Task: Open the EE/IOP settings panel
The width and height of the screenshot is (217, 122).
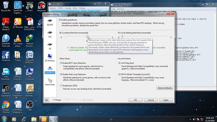Action: click(x=50, y=22)
